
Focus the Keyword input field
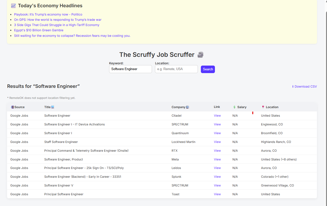[x=130, y=69]
